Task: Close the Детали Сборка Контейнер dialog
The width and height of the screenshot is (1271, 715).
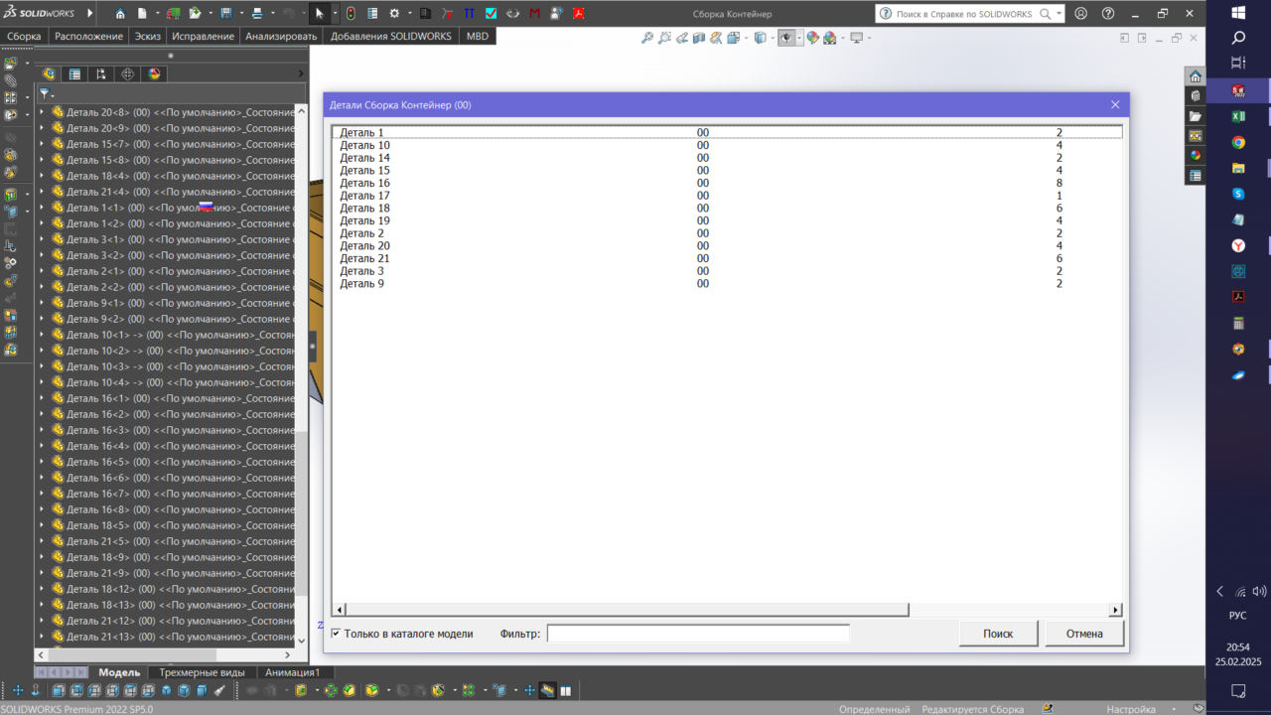Action: [x=1115, y=104]
